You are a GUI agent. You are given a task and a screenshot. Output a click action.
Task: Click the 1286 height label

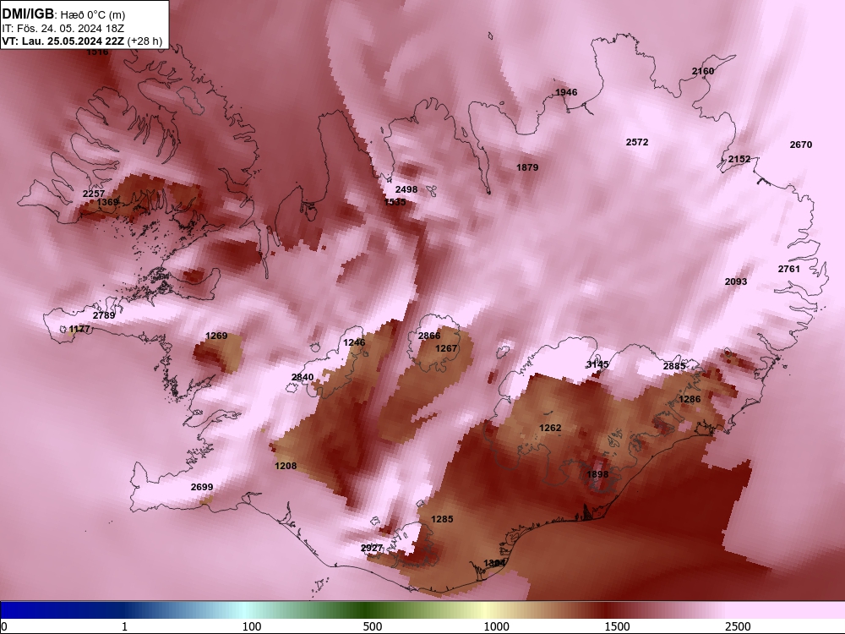[690, 400]
